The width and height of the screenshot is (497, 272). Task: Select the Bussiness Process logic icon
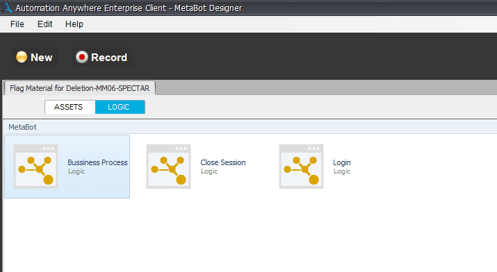pos(35,167)
